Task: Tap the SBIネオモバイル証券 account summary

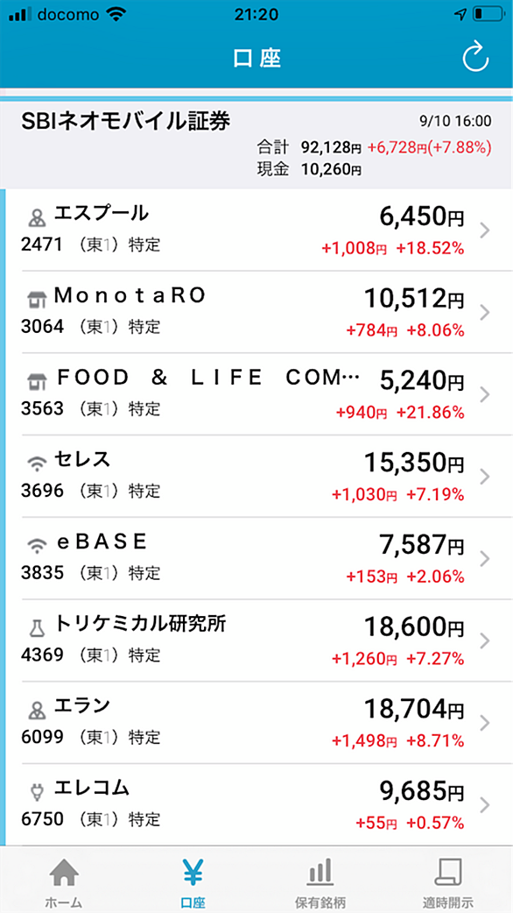Action: [256, 145]
